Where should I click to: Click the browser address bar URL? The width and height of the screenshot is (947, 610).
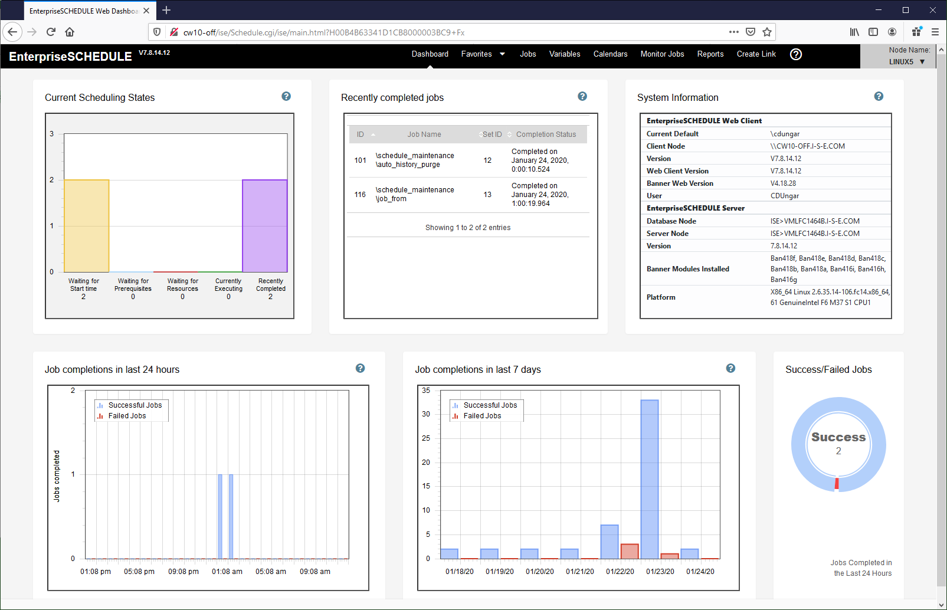pyautogui.click(x=323, y=32)
